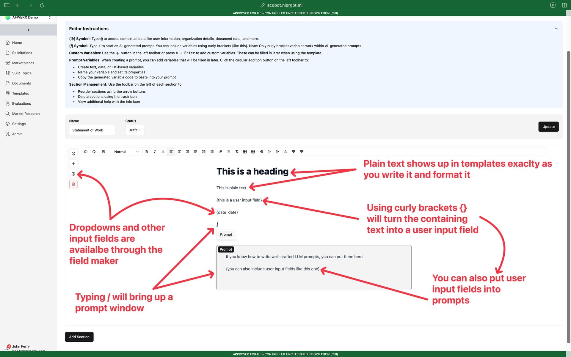Image resolution: width=571 pixels, height=357 pixels.
Task: Click the Update button
Action: pyautogui.click(x=548, y=127)
